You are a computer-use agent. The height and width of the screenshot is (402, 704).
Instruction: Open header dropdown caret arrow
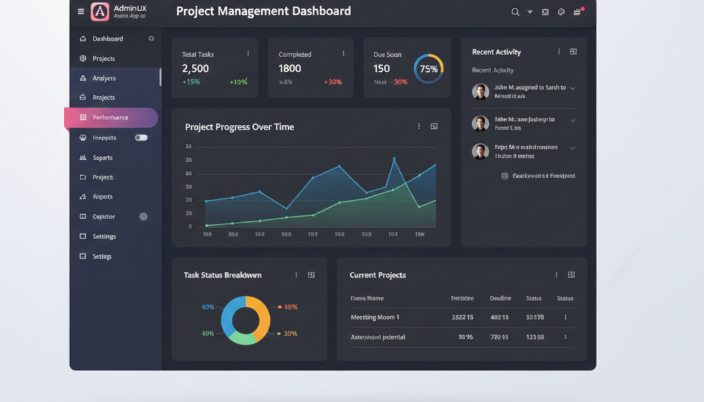pyautogui.click(x=530, y=12)
